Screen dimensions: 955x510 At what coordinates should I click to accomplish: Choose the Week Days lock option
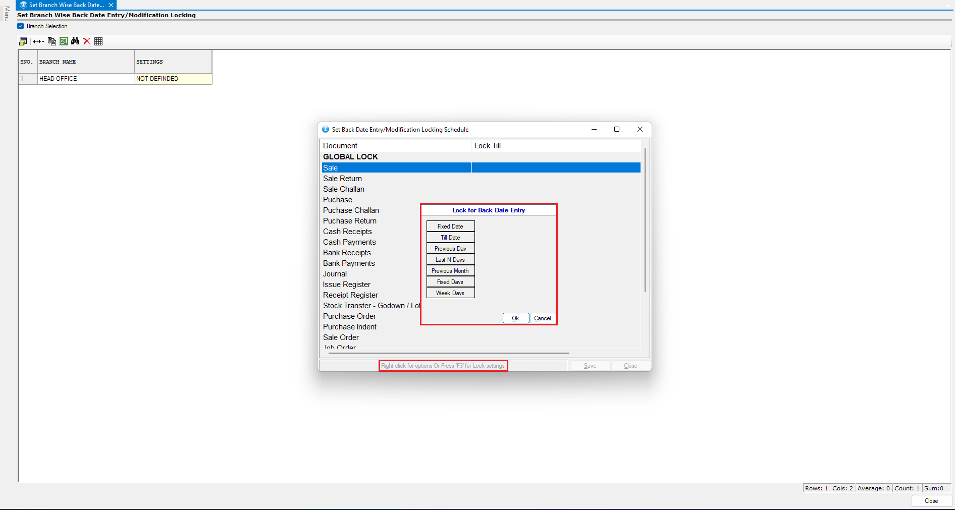450,293
